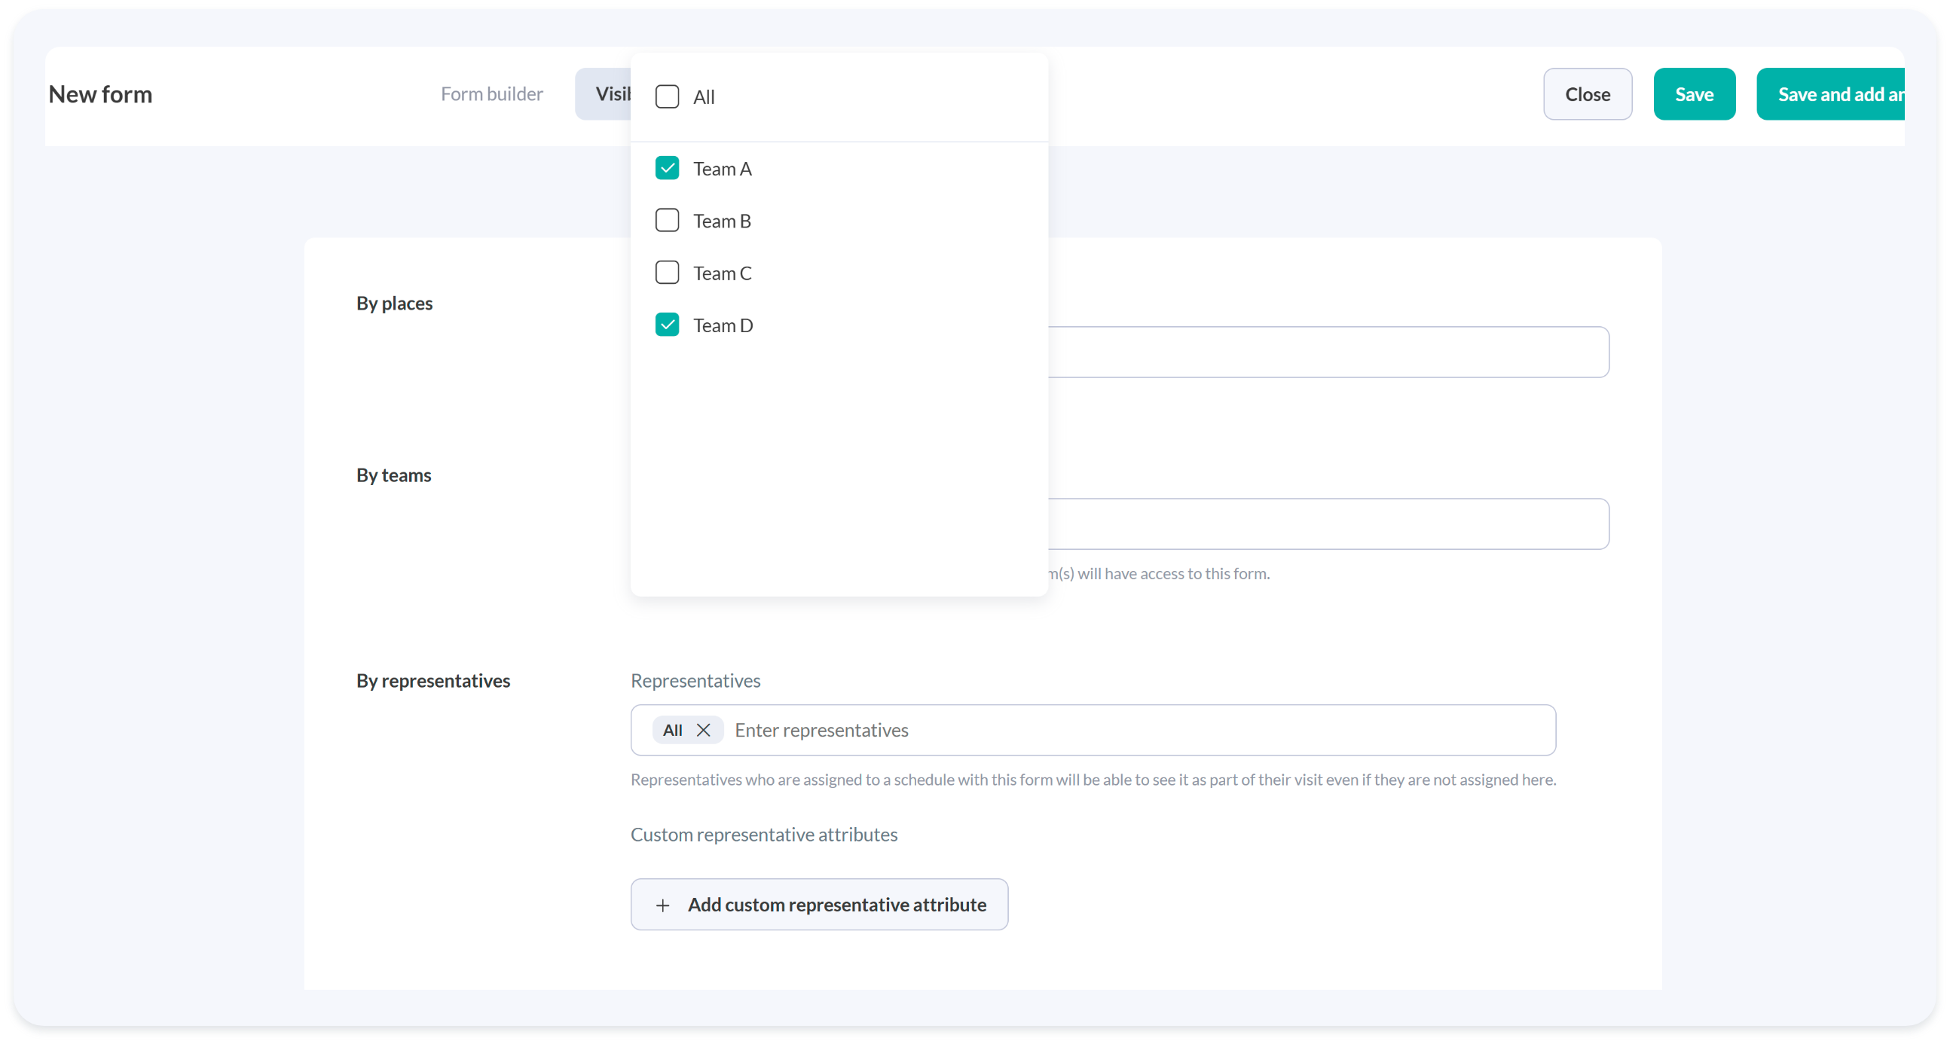Select Team A label in list
Viewport: 1950px width, 1044px height.
point(722,169)
